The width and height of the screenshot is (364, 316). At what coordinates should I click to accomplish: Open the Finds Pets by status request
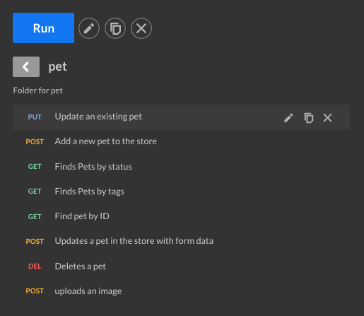tap(181, 167)
